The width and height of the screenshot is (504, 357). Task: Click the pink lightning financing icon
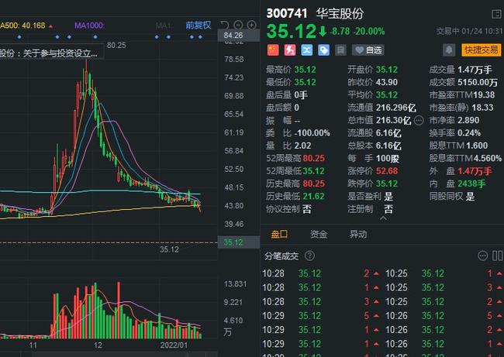click(290, 50)
